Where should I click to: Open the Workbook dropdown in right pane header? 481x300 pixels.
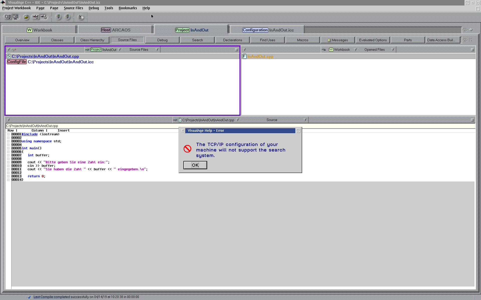355,49
